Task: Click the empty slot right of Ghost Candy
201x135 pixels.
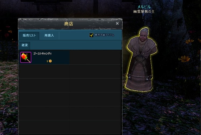Action: (x=95, y=57)
